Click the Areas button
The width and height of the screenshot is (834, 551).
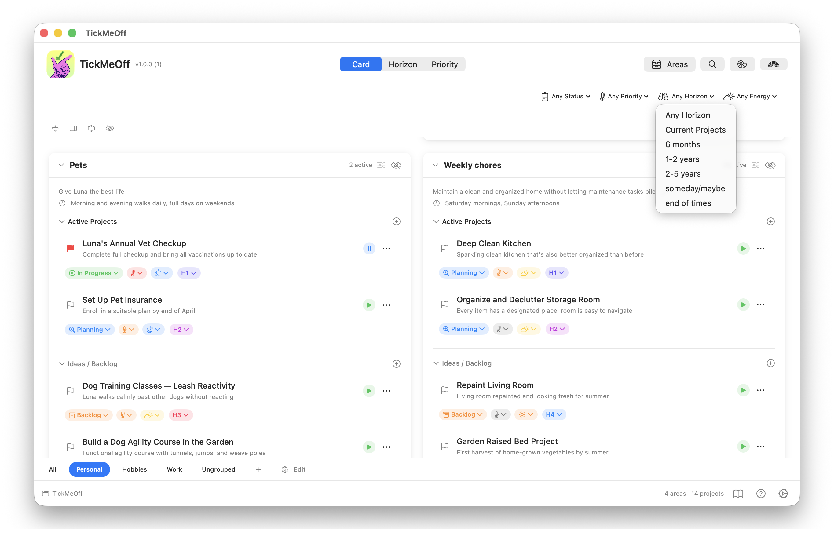click(669, 64)
